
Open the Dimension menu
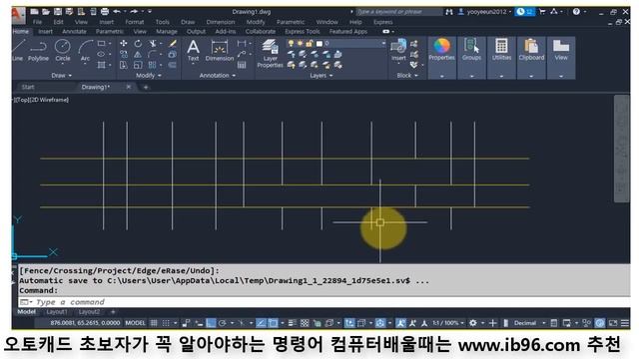(221, 22)
